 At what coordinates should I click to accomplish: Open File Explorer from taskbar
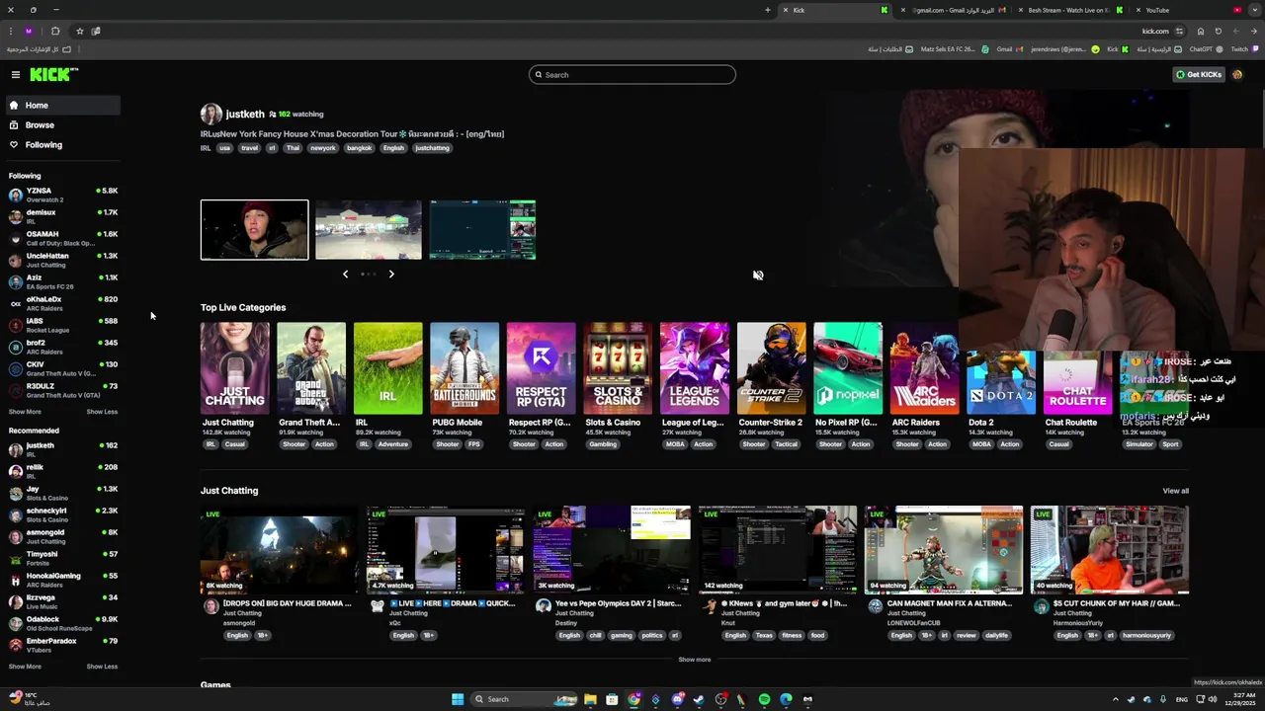click(x=590, y=699)
